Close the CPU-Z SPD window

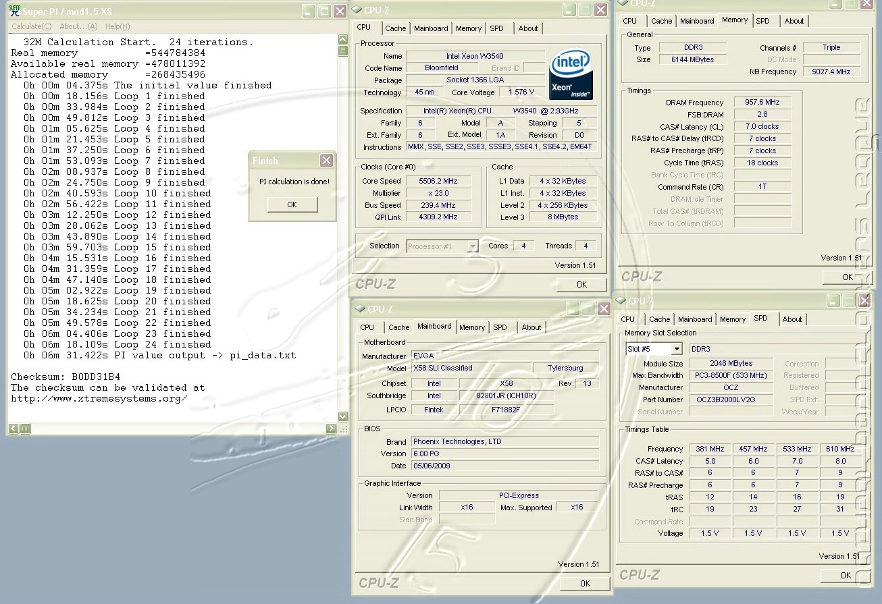click(x=864, y=300)
